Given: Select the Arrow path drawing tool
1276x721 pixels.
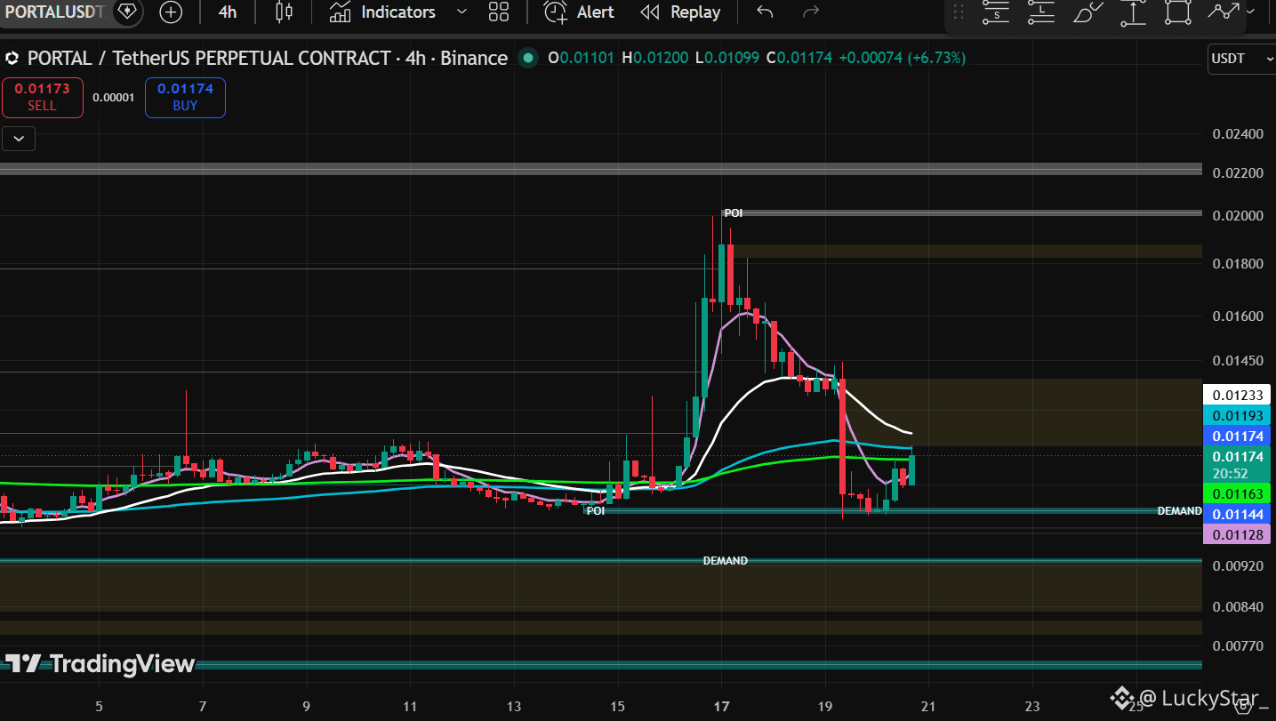Looking at the screenshot, I should click(x=1224, y=12).
